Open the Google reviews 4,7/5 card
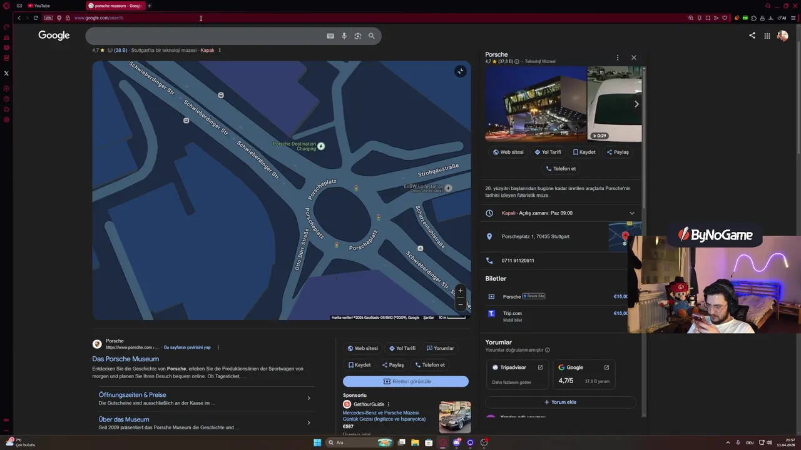This screenshot has width=801, height=450. (584, 374)
